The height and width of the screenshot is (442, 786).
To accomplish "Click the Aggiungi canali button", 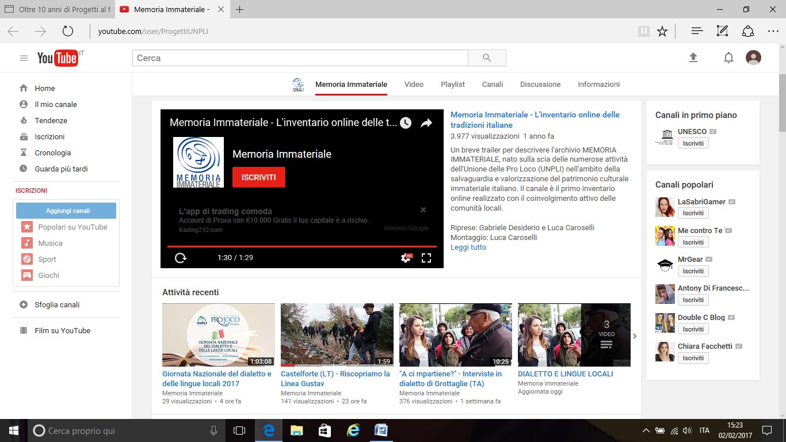I will pos(66,211).
